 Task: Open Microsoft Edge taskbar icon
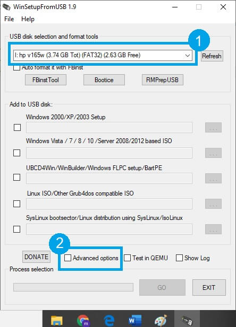coord(109,320)
